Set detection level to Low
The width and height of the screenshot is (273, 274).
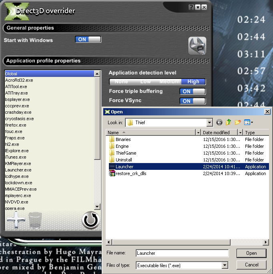point(145,82)
